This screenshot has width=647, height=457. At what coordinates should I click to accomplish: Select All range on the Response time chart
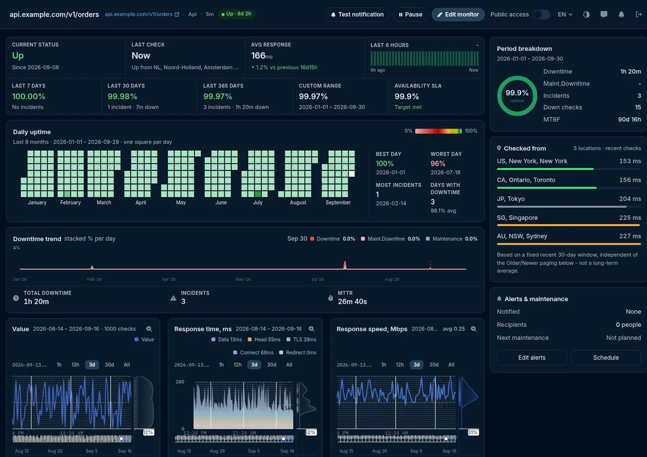[289, 364]
